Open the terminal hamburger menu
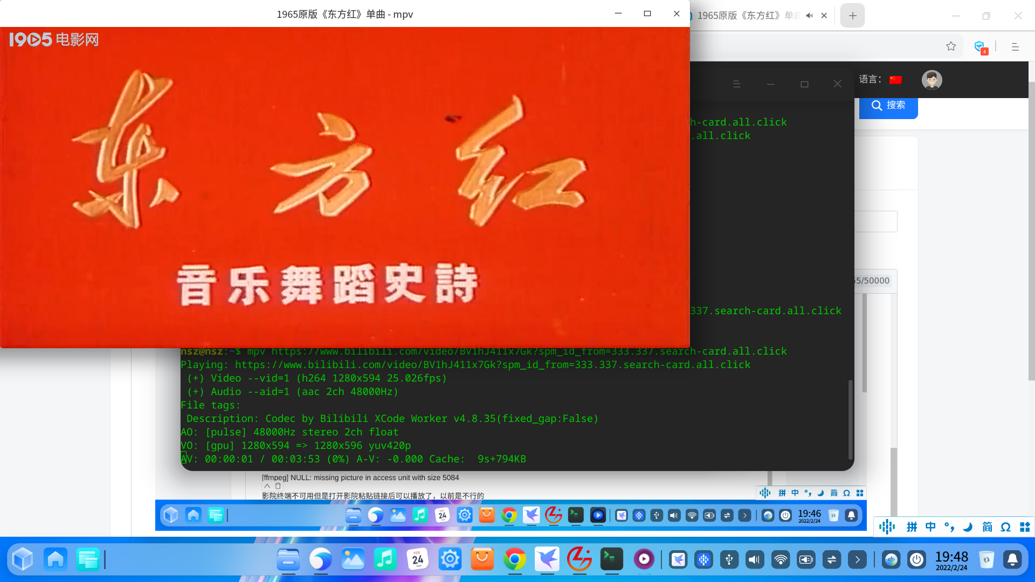 [736, 84]
